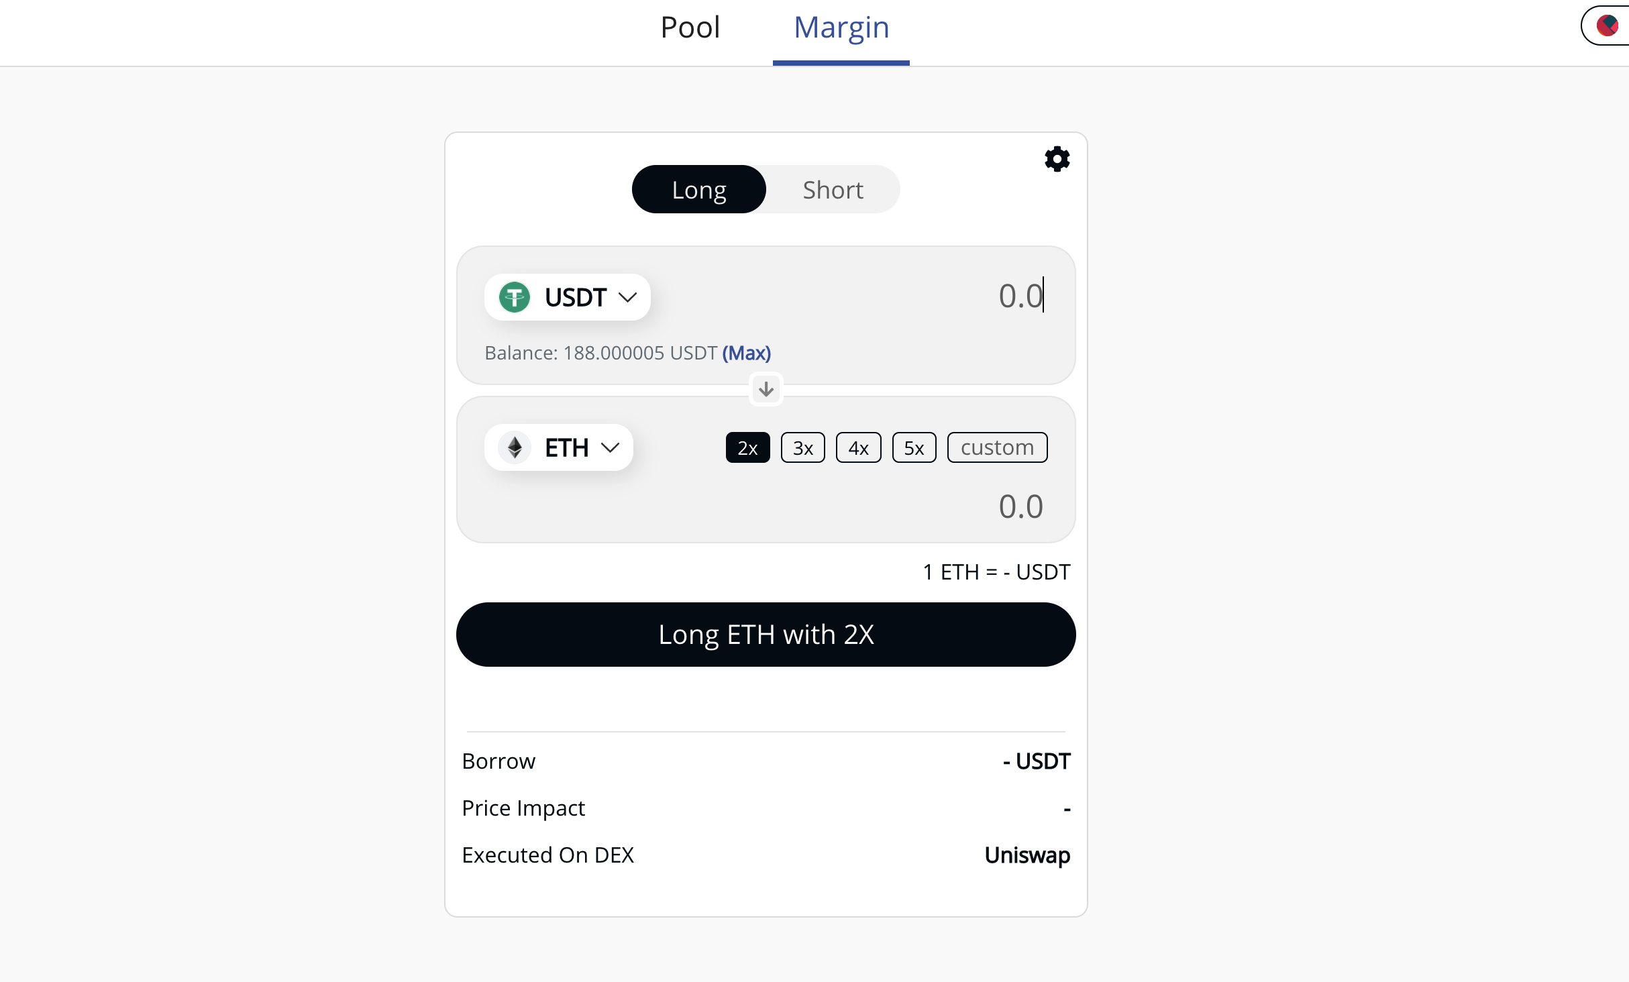Click the swap direction arrow
Screen dimensions: 1629x982
click(766, 388)
